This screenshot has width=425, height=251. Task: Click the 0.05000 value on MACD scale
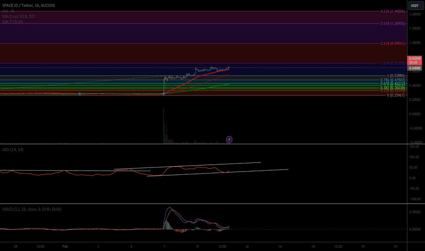(x=415, y=212)
